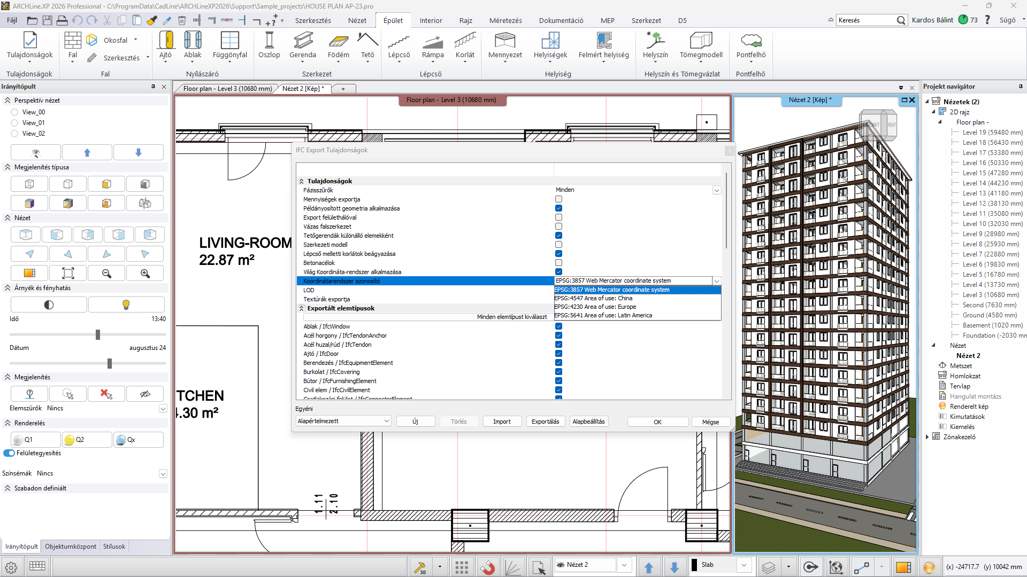1027x577 pixels.
Task: Click the Mennyezet ceiling icon
Action: coord(505,41)
